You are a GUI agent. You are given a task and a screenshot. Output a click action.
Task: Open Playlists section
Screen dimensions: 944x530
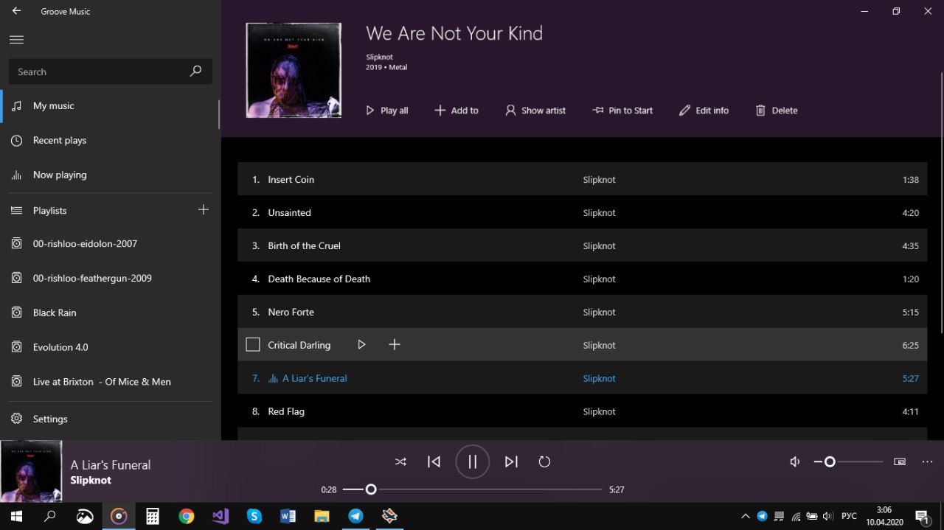point(96,210)
